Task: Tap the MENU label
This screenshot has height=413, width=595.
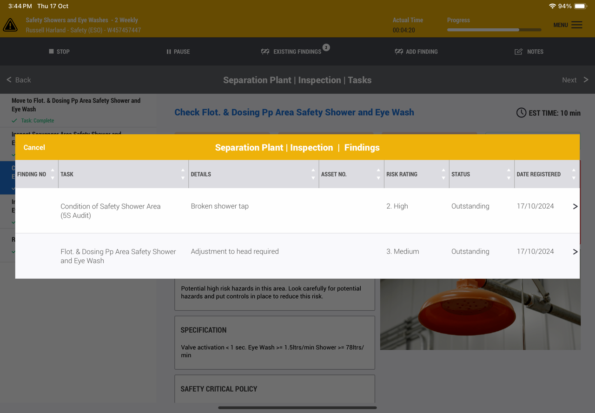Action: 561,25
